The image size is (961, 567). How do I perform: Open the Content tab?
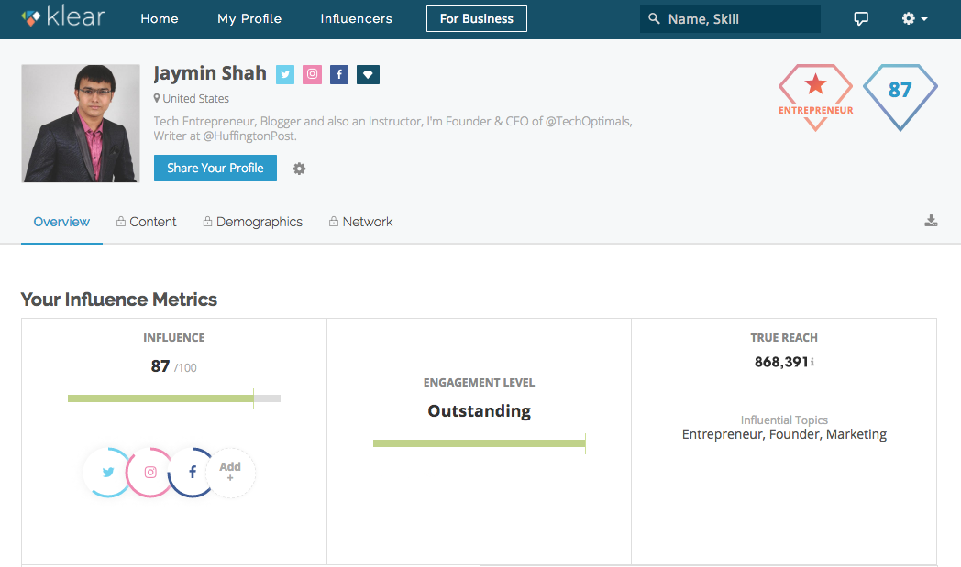147,222
